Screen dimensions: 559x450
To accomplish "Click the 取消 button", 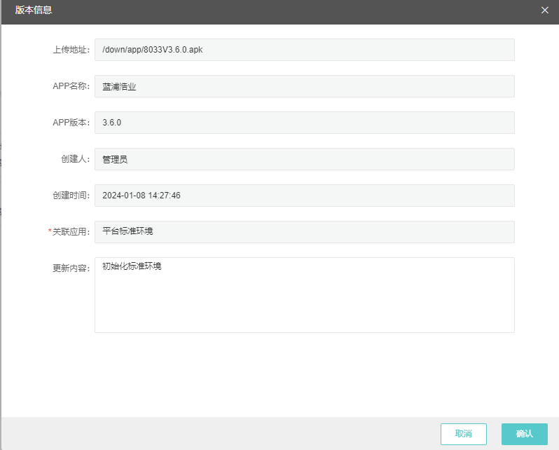I will (464, 434).
